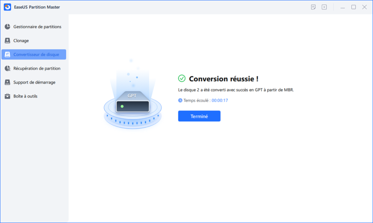The width and height of the screenshot is (373, 223).
Task: Maximize the application window
Action: tap(353, 7)
